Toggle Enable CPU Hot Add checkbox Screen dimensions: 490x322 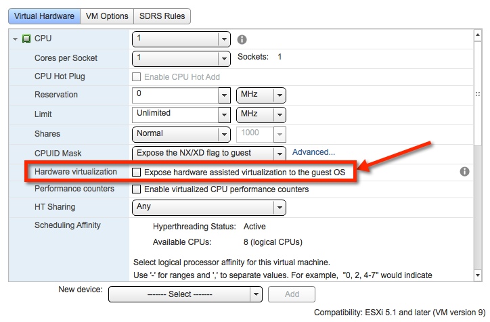136,77
